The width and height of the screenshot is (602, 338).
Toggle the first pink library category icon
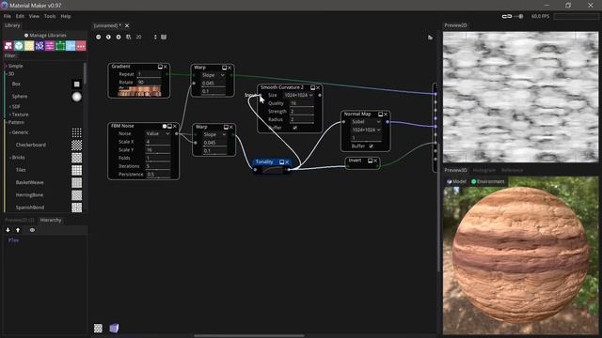[x=8, y=46]
